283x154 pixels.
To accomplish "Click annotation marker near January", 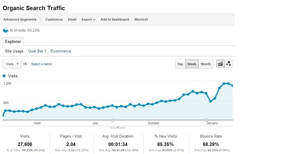I will (206, 120).
